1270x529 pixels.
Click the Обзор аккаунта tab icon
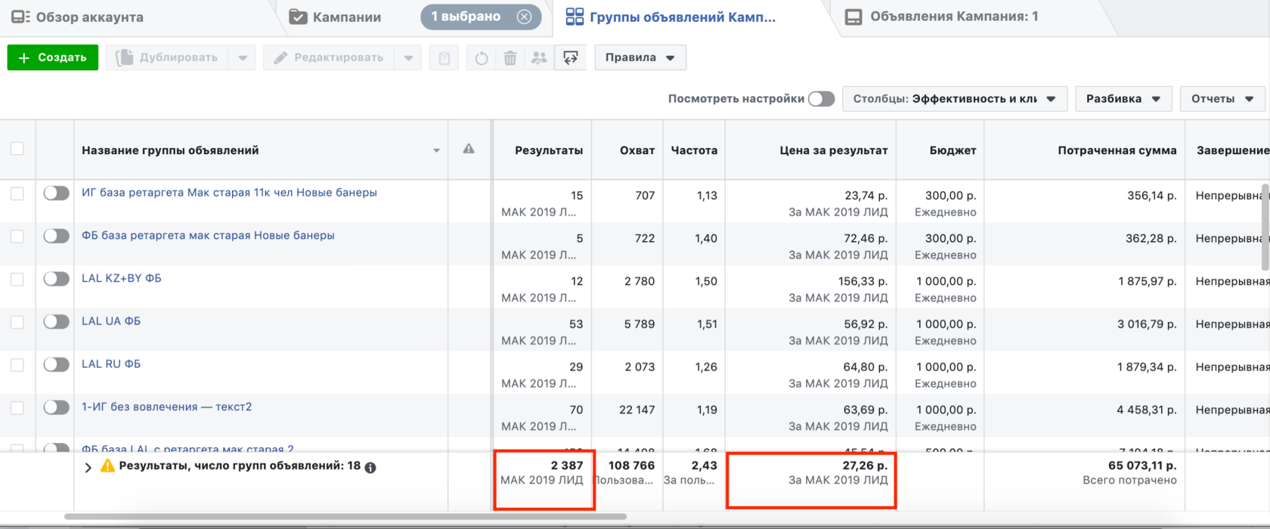click(20, 17)
